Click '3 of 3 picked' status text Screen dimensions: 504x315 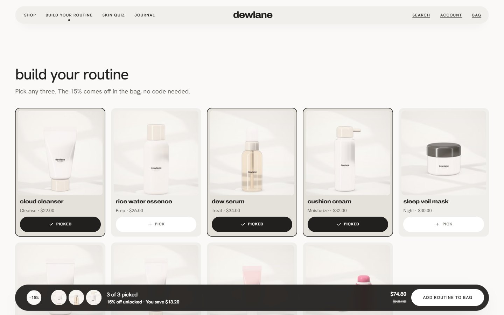[122, 295]
